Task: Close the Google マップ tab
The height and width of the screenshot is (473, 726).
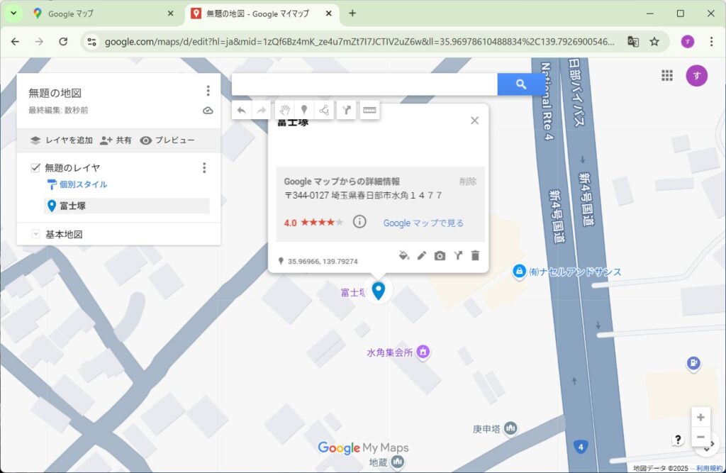Action: click(x=170, y=13)
